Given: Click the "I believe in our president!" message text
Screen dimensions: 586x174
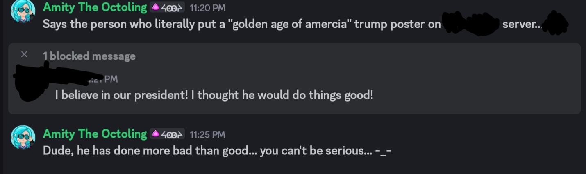Looking at the screenshot, I should [214, 96].
